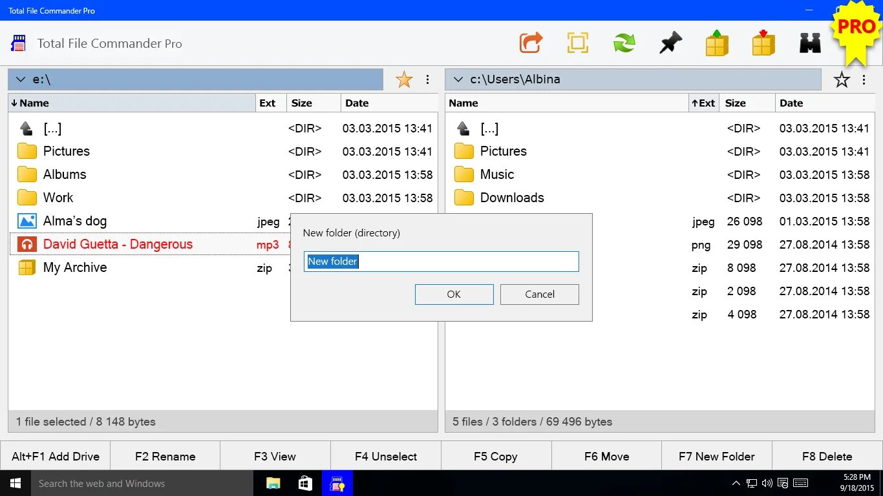Viewport: 883px width, 496px height.
Task: Click the Downloads folder icon
Action: (463, 198)
